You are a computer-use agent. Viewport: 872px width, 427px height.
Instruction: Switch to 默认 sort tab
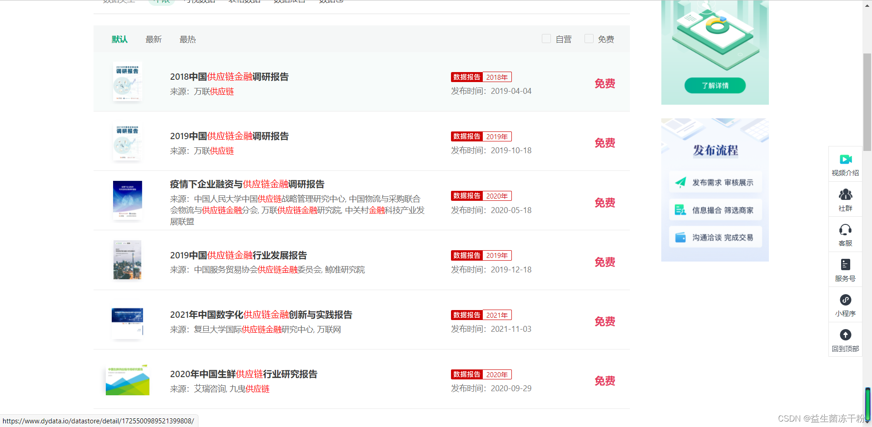pos(119,39)
